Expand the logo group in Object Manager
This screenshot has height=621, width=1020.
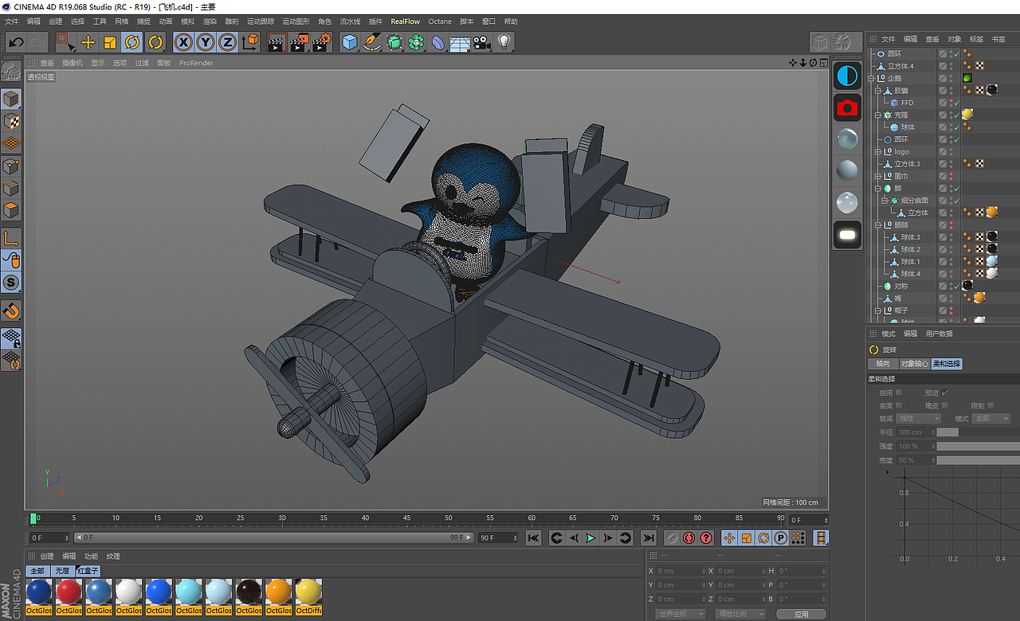(x=877, y=152)
